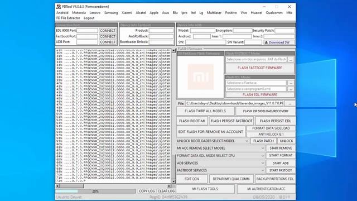The image size is (357, 201).
Task: Click the COPY LOG button
Action: point(147,191)
